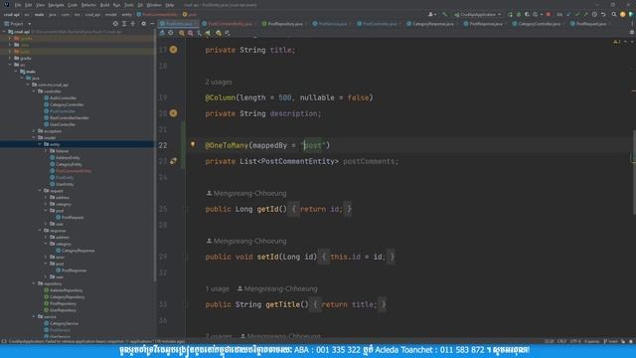Select CategoryController in project tree
636x358 pixels.
coord(64,104)
